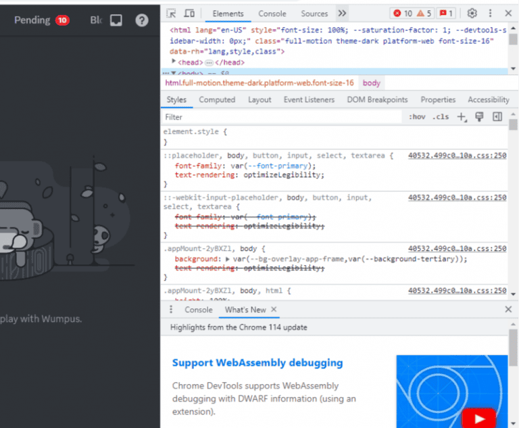Click the new style rule plus icon
The height and width of the screenshot is (428, 519).
click(x=462, y=117)
